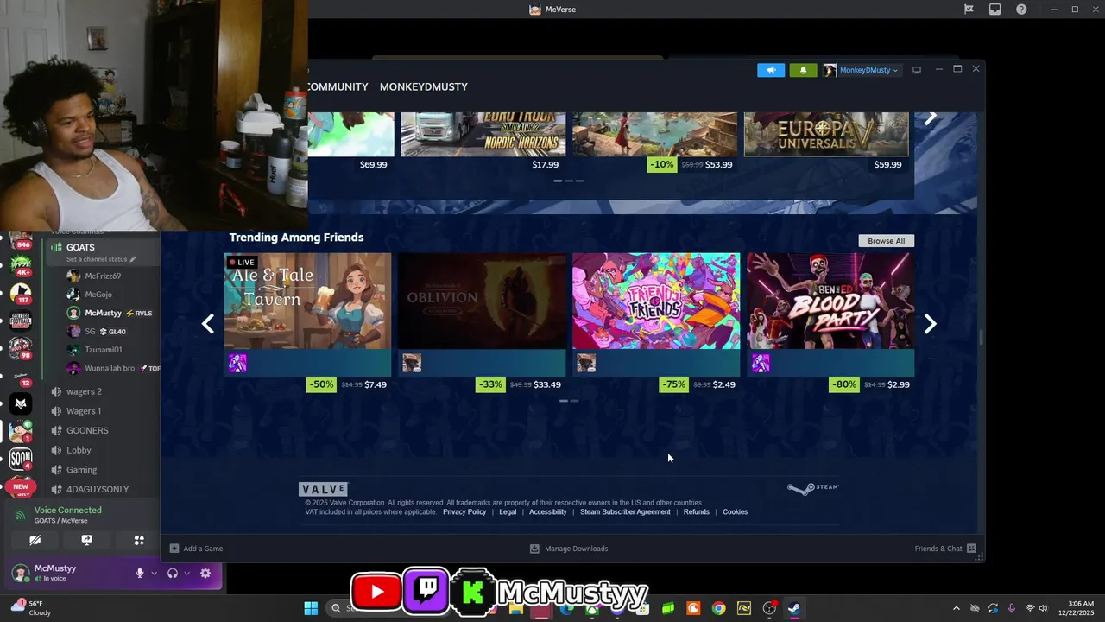
Task: Open Ben and Ed Blood Party thumbnail
Action: coord(830,301)
